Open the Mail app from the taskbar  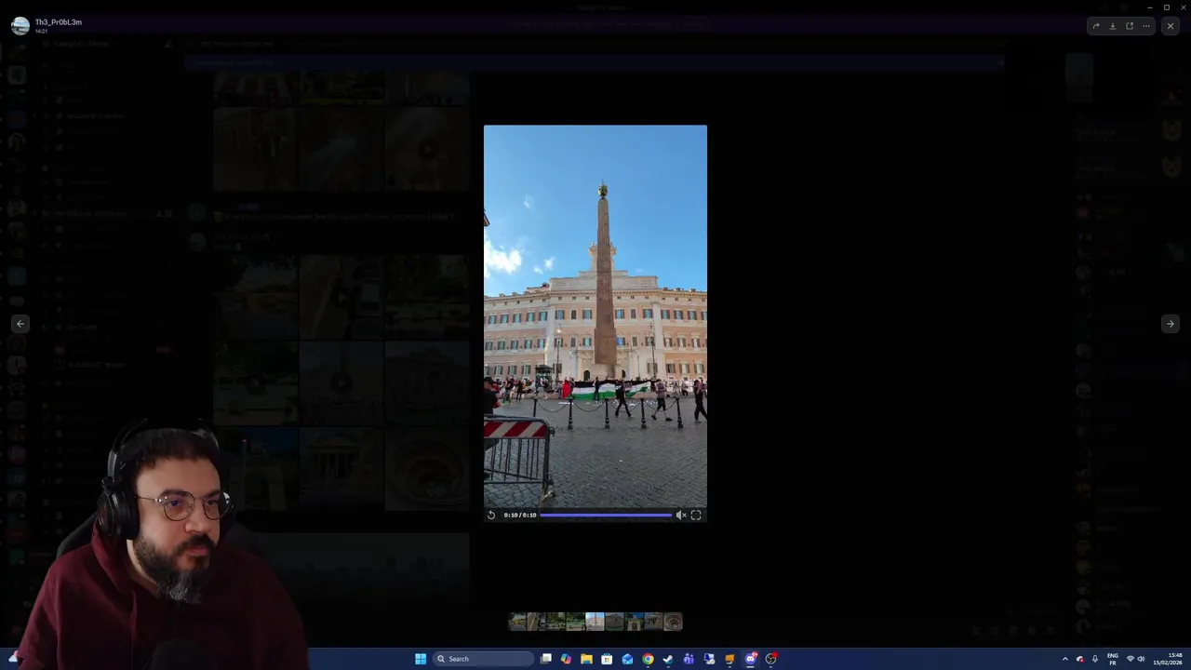[627, 659]
